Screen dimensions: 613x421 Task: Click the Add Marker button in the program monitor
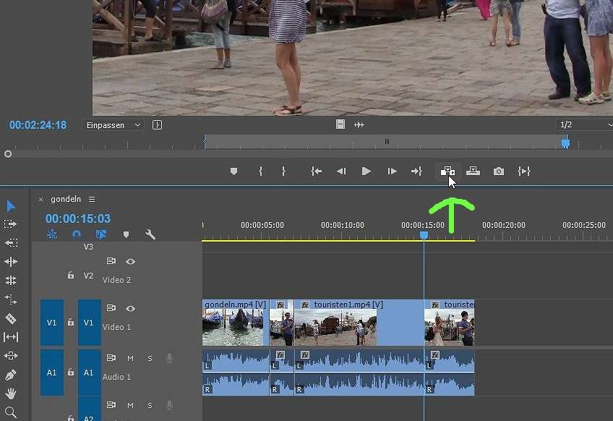pyautogui.click(x=233, y=171)
